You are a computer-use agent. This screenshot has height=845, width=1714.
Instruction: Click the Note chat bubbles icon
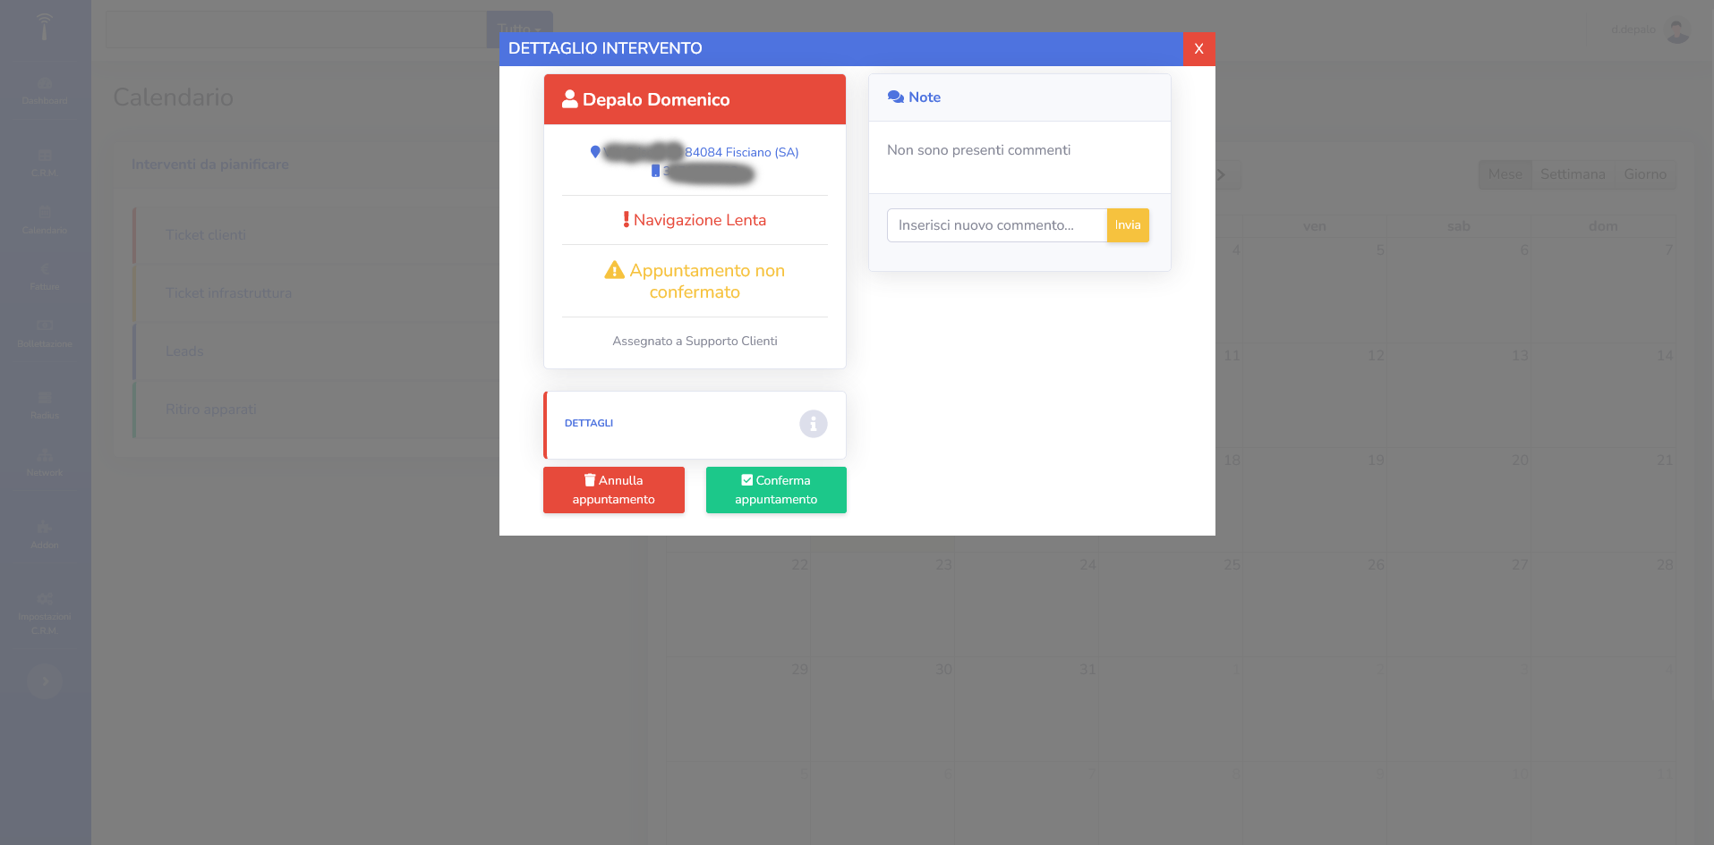(895, 97)
